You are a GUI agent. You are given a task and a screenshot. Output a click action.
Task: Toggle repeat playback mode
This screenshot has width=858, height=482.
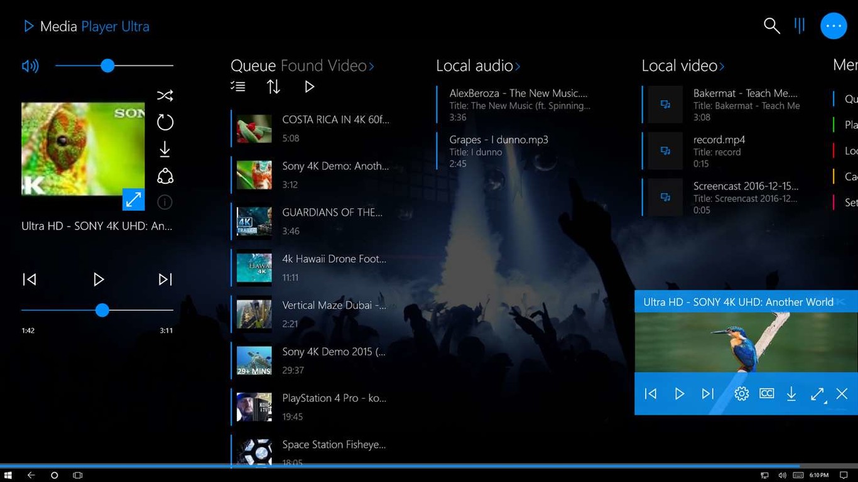(165, 122)
